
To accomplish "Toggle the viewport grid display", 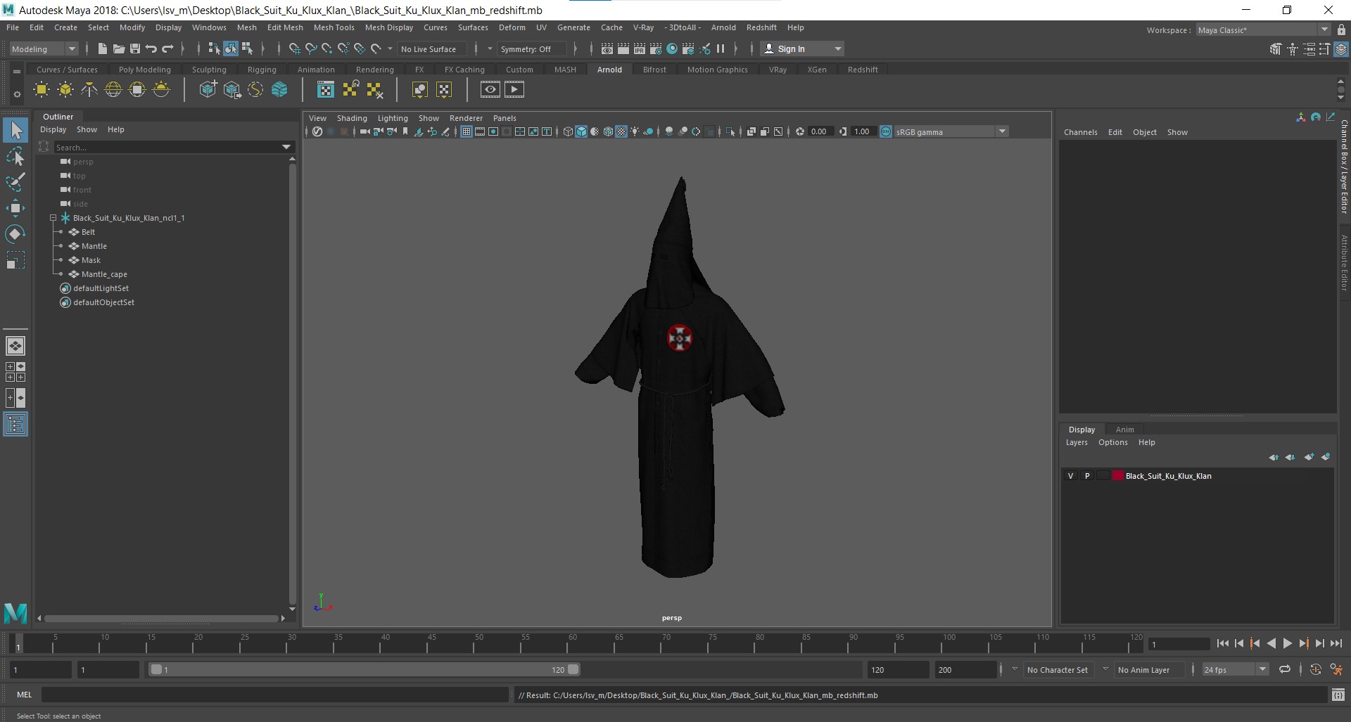I will 466,131.
